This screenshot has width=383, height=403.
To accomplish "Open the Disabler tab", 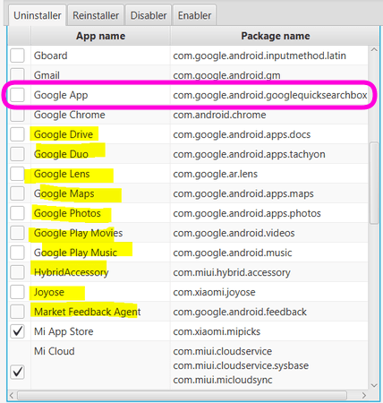I will coord(149,15).
